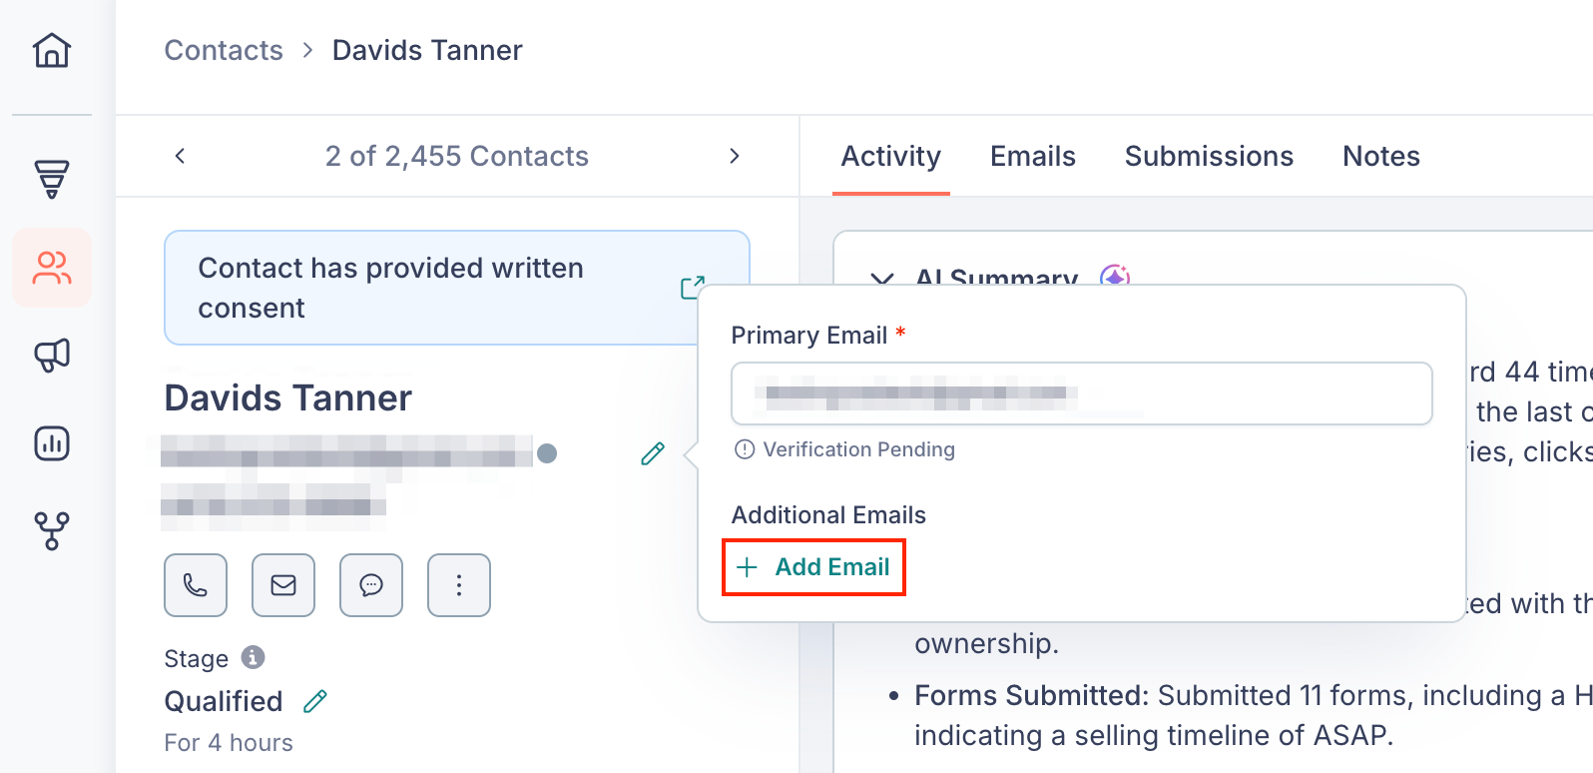Select the Contacts people icon in sidebar

pyautogui.click(x=52, y=268)
